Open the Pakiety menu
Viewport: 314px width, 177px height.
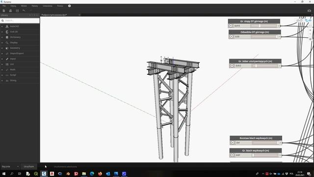click(x=35, y=6)
